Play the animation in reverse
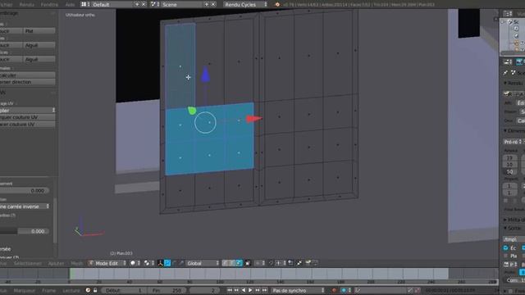Screen dimensions: 525x295 point(244,290)
